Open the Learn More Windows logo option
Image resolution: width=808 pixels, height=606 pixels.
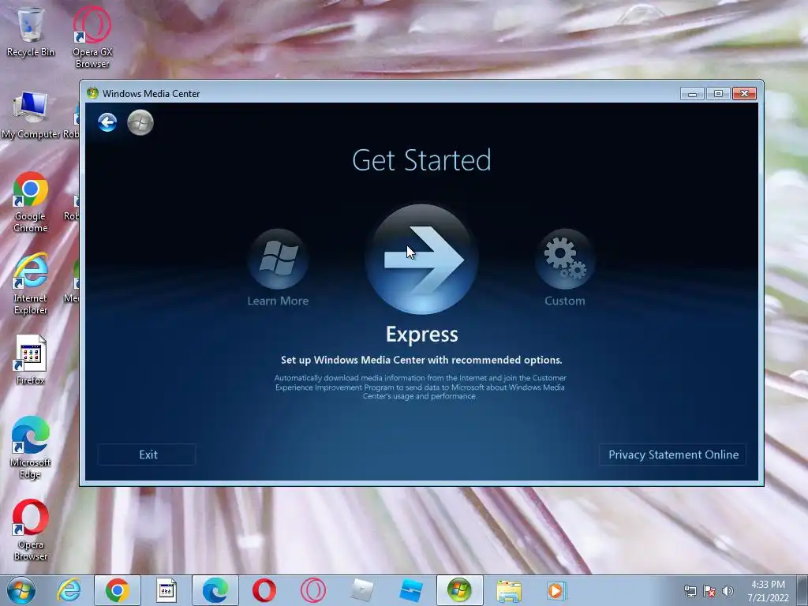coord(279,259)
